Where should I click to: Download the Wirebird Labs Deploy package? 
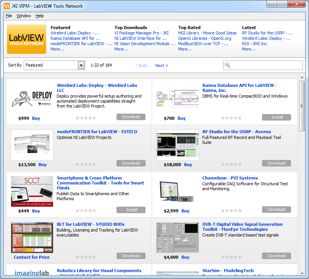click(131, 117)
